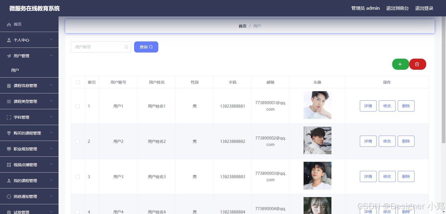The image size is (446, 214).
Task: Click 删除 button for 用户2
Action: coord(406,141)
